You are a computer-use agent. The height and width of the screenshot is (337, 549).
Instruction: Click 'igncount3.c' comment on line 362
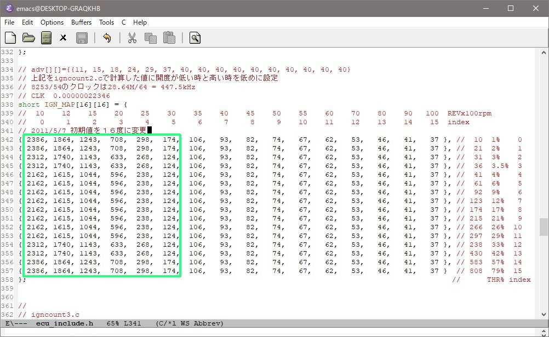(55, 315)
